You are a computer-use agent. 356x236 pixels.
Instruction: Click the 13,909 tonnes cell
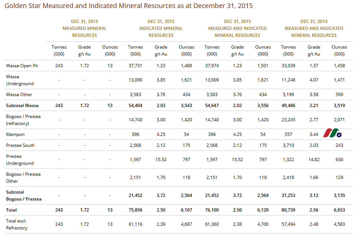212,80
